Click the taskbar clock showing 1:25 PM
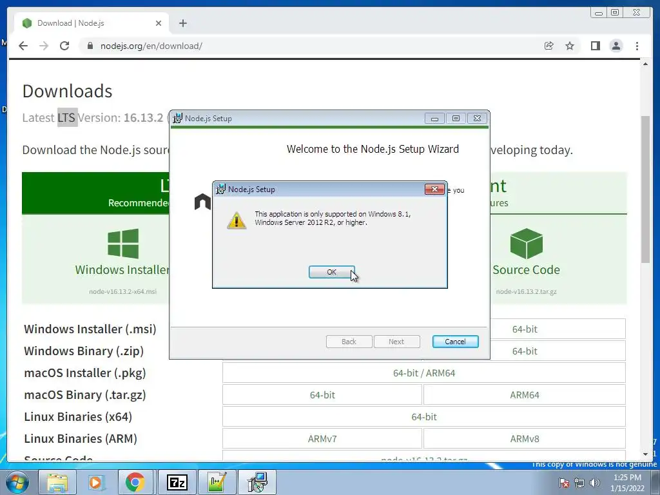Screen dimensions: 660x495 tap(627, 483)
